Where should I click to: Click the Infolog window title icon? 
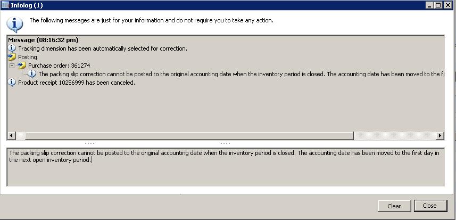5,5
